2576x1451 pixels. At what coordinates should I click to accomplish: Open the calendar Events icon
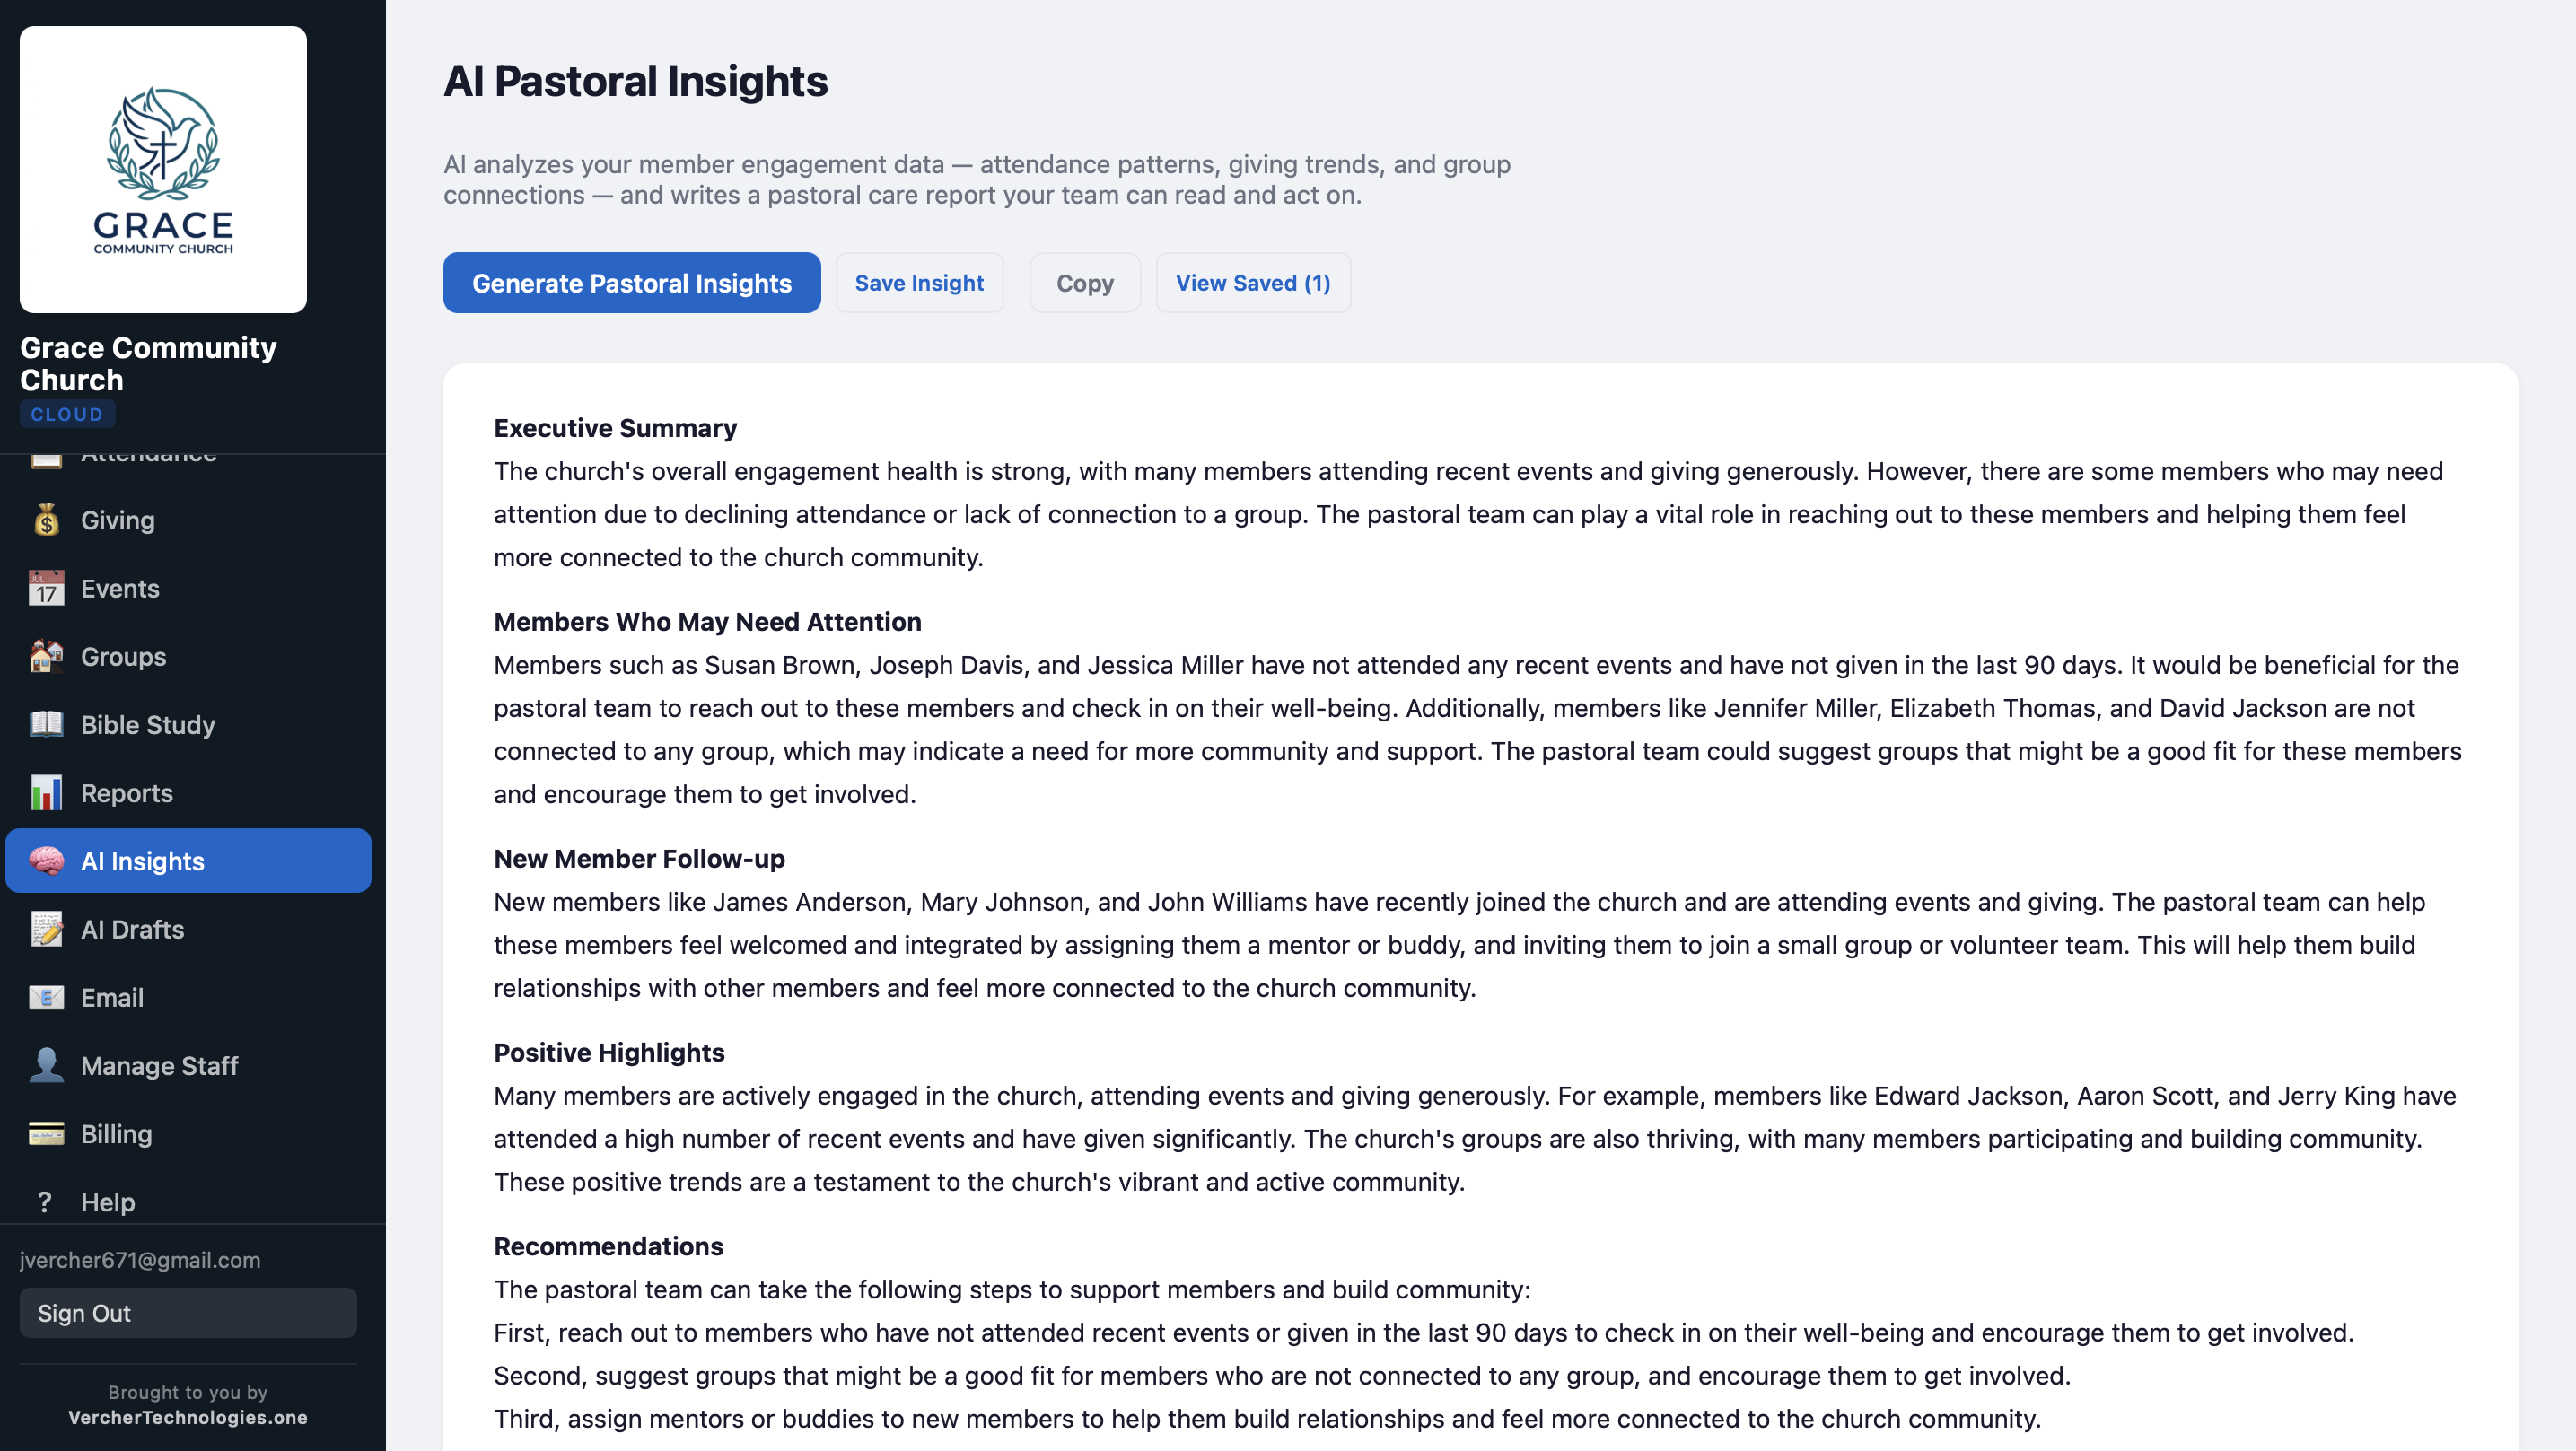pyautogui.click(x=46, y=588)
